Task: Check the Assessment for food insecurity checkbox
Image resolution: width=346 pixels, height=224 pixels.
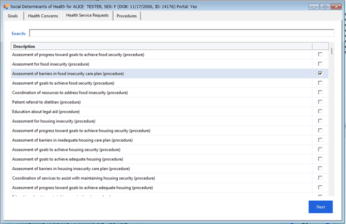Action: [320, 64]
